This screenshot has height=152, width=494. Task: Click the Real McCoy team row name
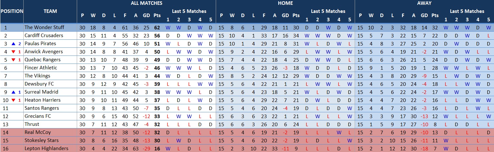pos(38,132)
